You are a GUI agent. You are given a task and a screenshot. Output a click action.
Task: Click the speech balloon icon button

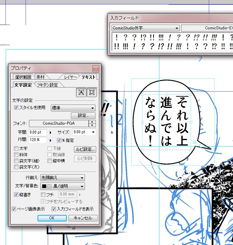pos(92,92)
